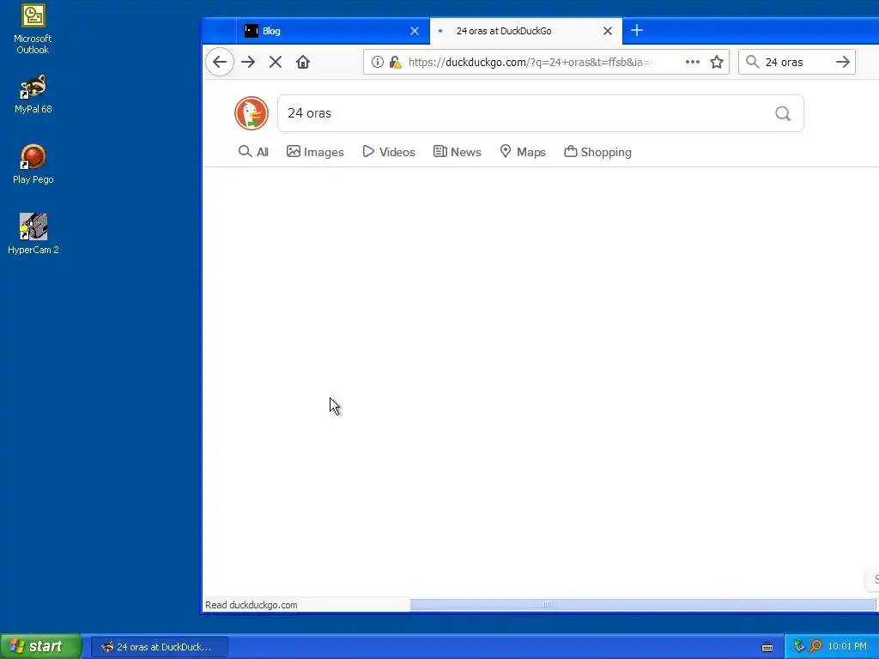Submit browser search with the go arrow

click(x=843, y=62)
